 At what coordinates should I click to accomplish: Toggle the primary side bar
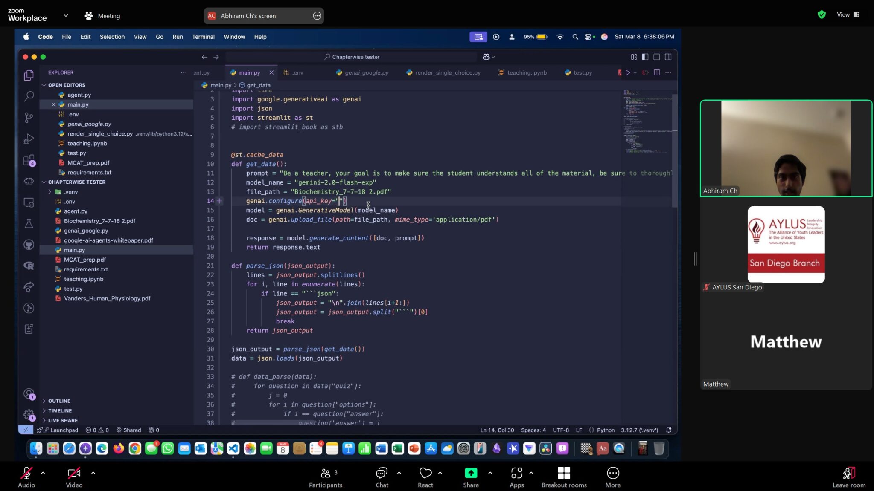click(x=645, y=57)
